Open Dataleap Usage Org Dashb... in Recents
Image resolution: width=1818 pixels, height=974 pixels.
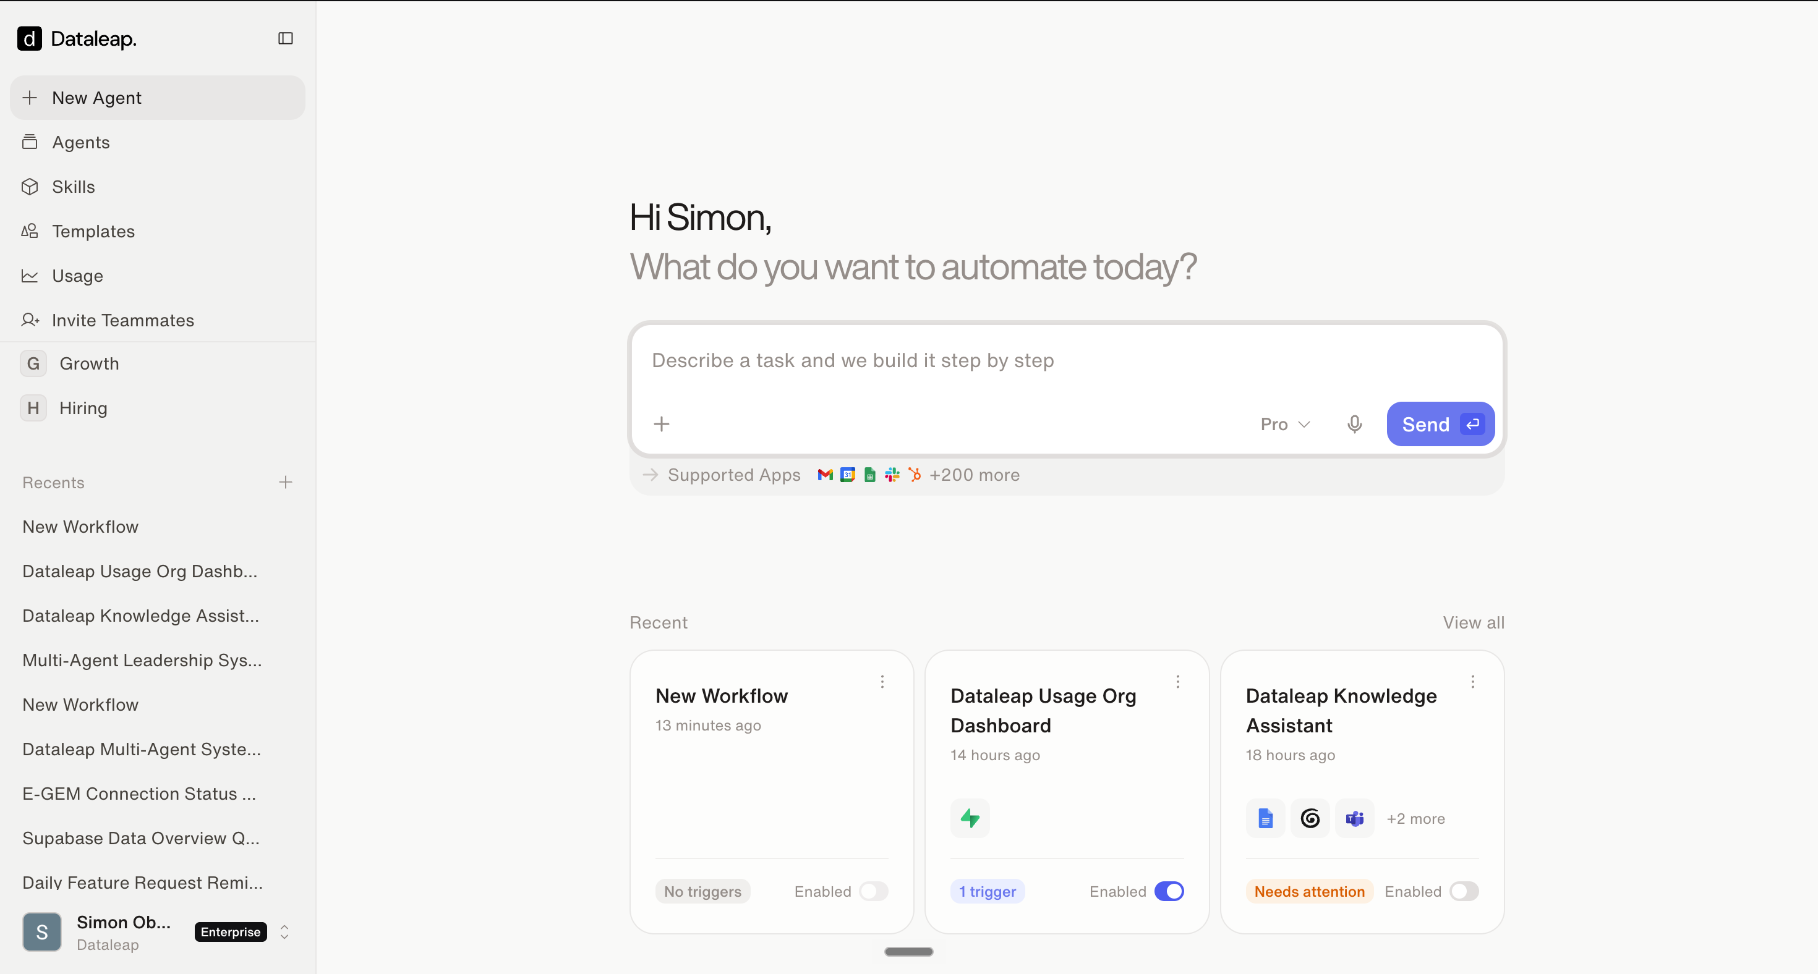point(140,570)
